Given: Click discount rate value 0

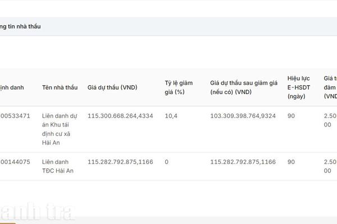Looking at the screenshot, I should click(167, 162).
